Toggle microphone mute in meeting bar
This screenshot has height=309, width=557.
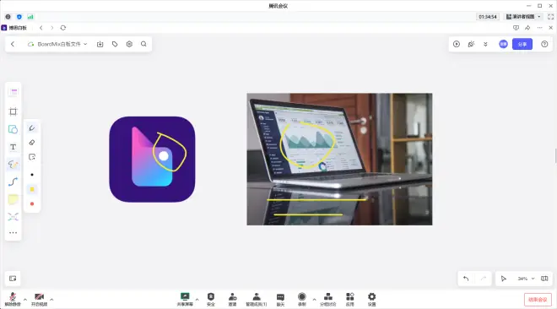13,300
